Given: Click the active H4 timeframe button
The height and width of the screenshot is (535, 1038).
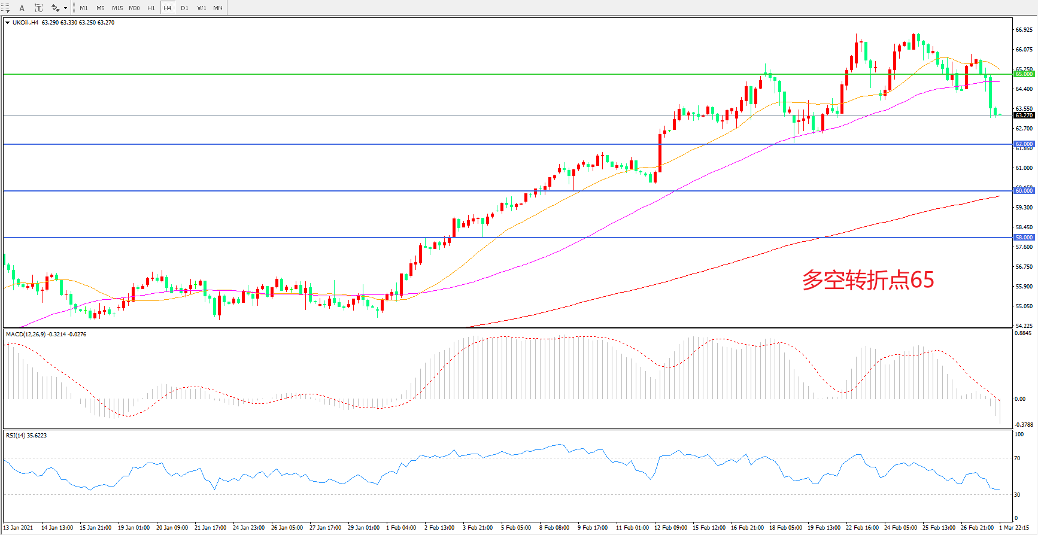Looking at the screenshot, I should [168, 8].
